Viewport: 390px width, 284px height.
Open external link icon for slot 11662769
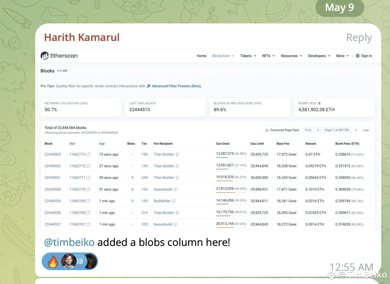pyautogui.click(x=88, y=201)
